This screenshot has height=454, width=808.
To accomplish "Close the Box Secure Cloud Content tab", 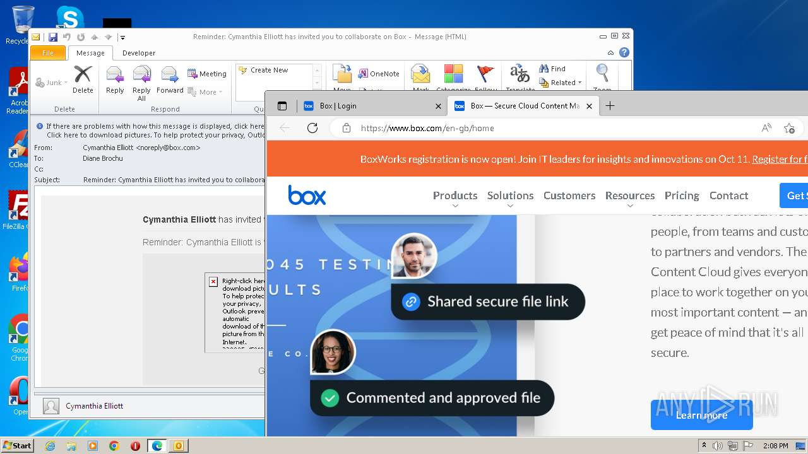I will 589,106.
